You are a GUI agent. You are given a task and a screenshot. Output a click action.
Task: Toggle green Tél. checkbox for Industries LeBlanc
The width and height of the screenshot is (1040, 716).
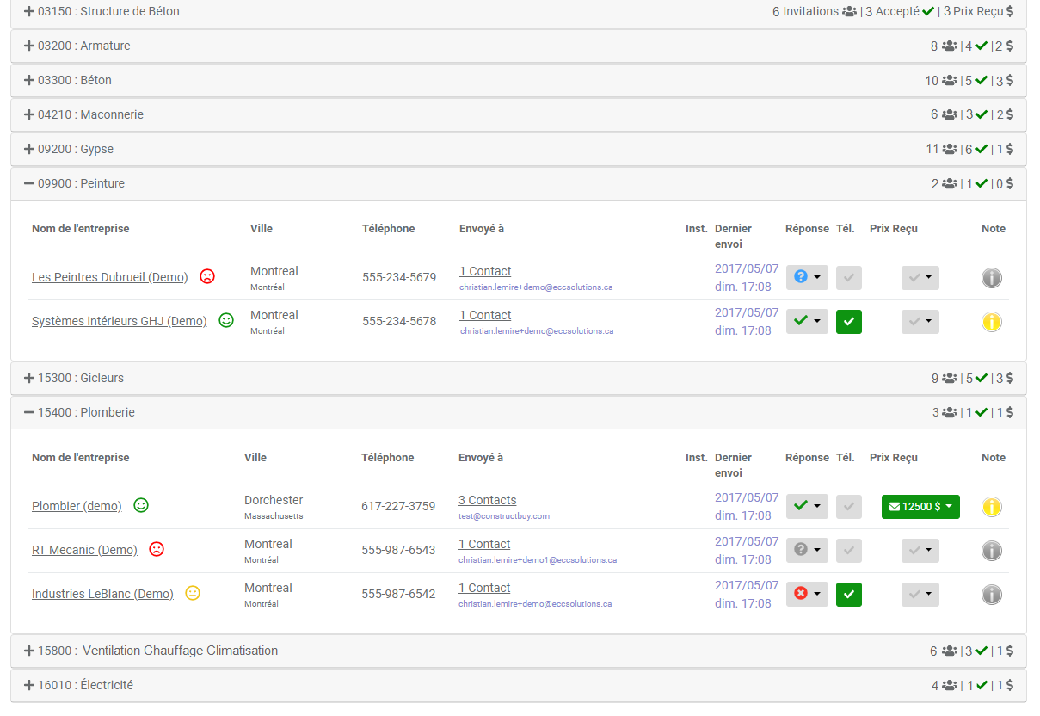click(x=849, y=595)
